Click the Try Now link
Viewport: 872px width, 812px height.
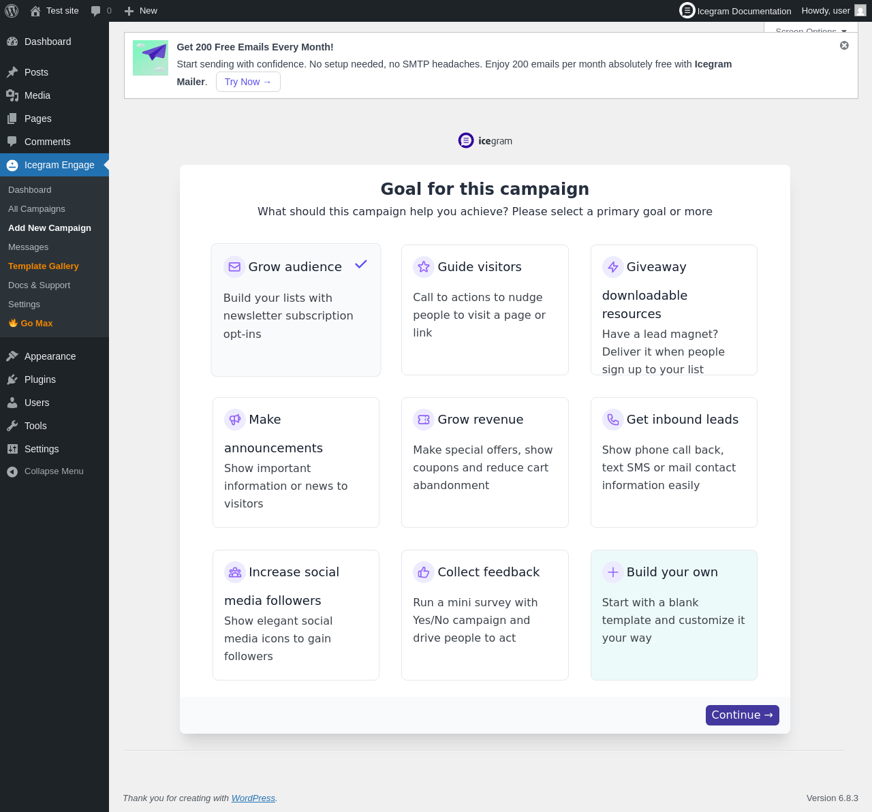click(x=248, y=82)
